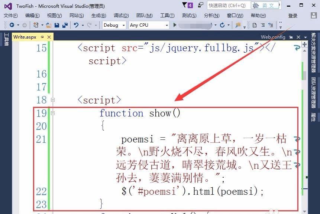320x214 pixels.
Task: Collapse the script block at line 18
Action: tap(53, 100)
